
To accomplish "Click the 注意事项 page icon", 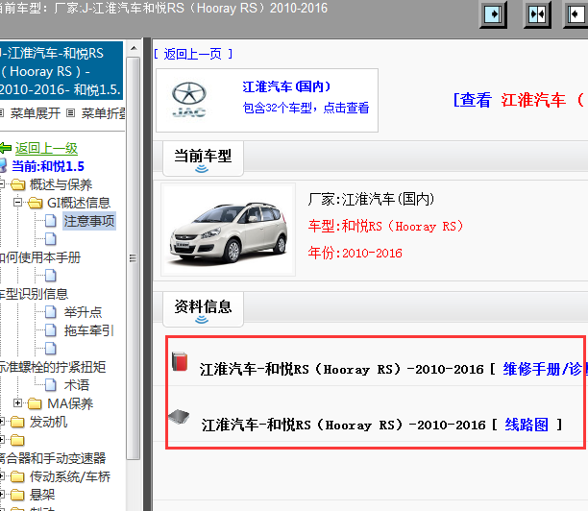I will (51, 221).
